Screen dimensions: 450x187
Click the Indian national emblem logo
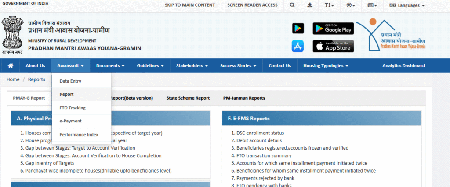(x=12, y=35)
